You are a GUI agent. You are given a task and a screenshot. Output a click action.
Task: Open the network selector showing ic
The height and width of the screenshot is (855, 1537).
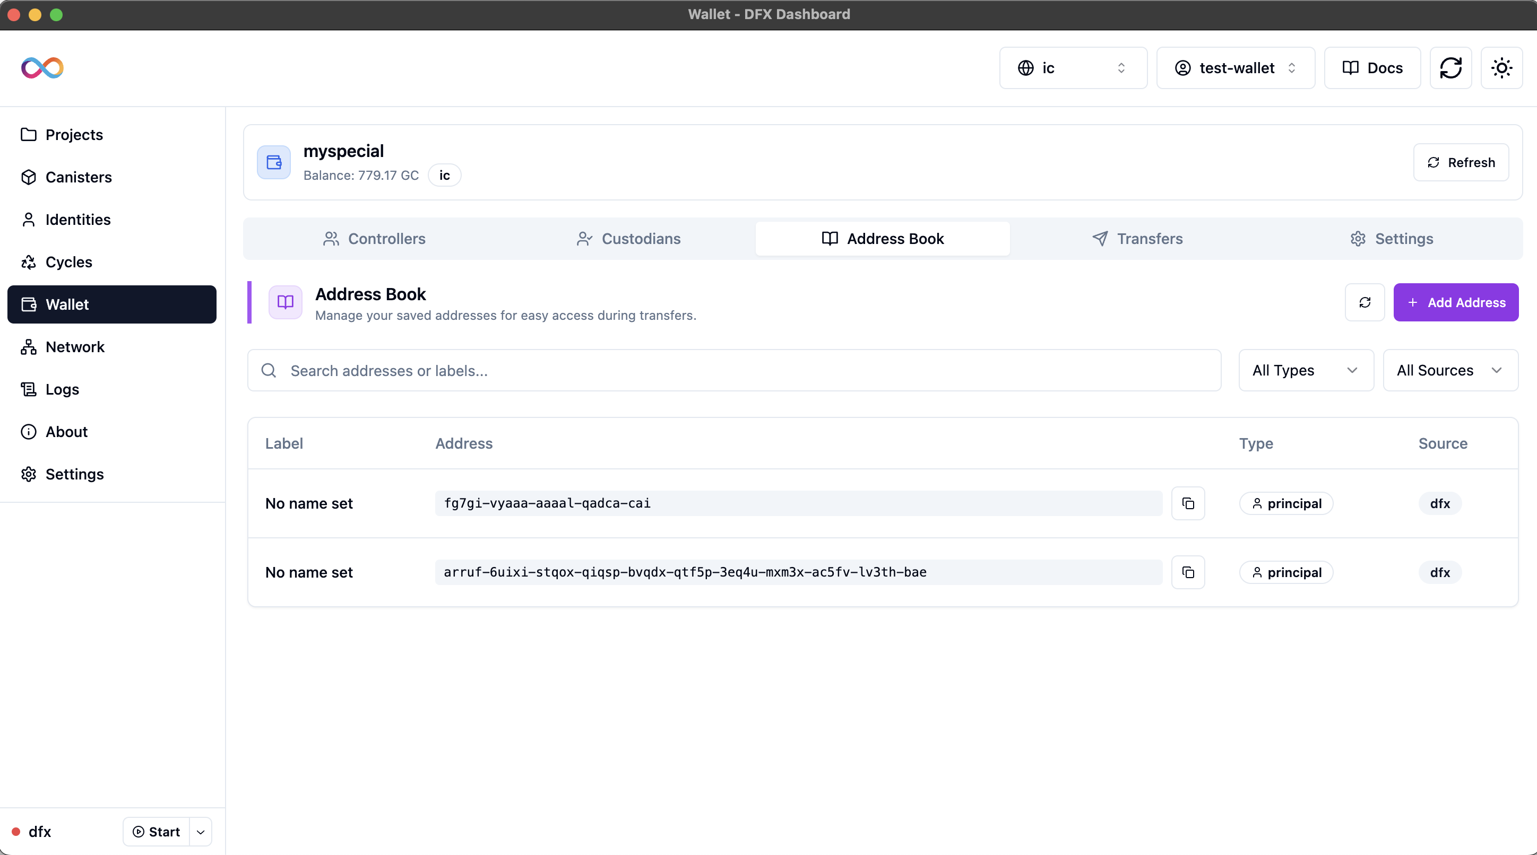pyautogui.click(x=1072, y=67)
